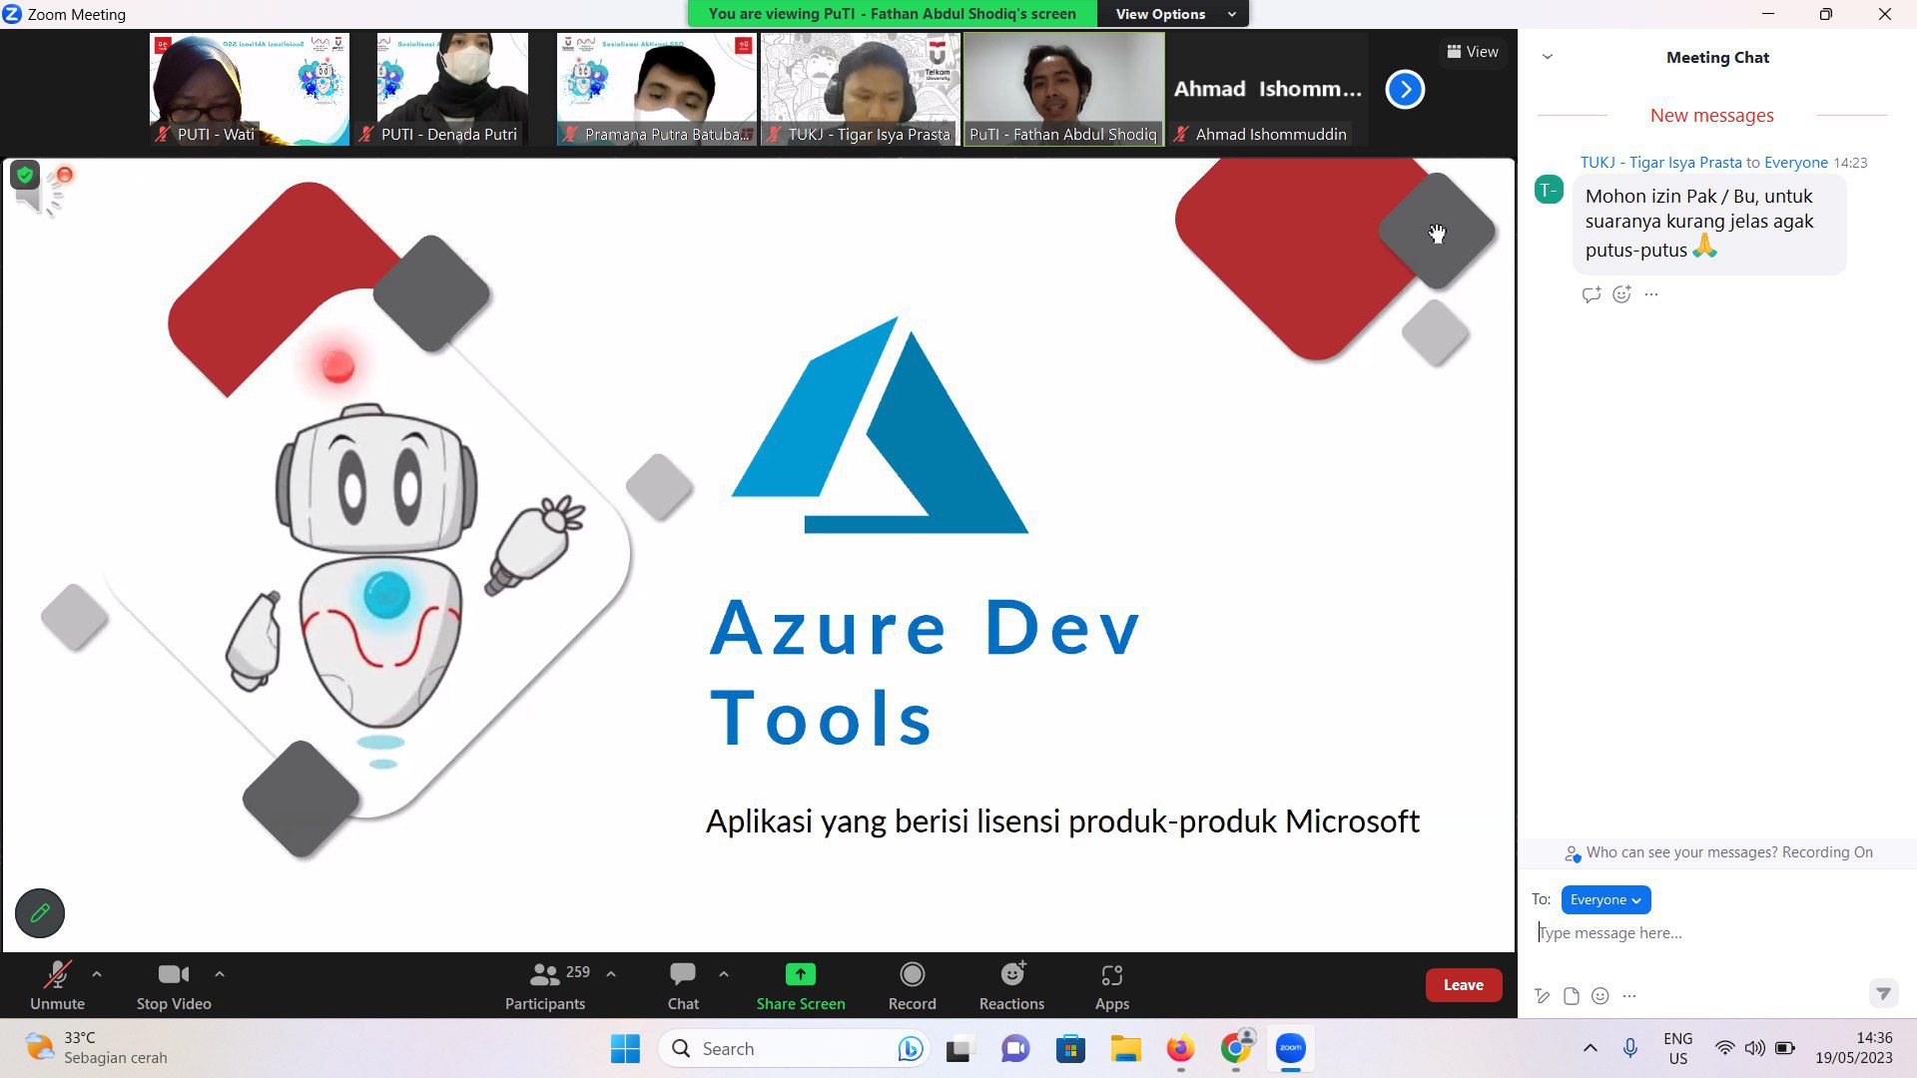The image size is (1917, 1078).
Task: Open chat text formatting icon
Action: 1543,995
